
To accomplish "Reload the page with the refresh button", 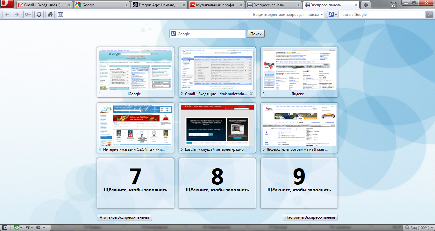I will 39,15.
